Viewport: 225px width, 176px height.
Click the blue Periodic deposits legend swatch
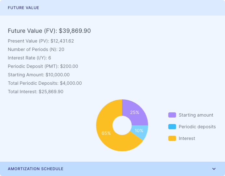pos(172,127)
